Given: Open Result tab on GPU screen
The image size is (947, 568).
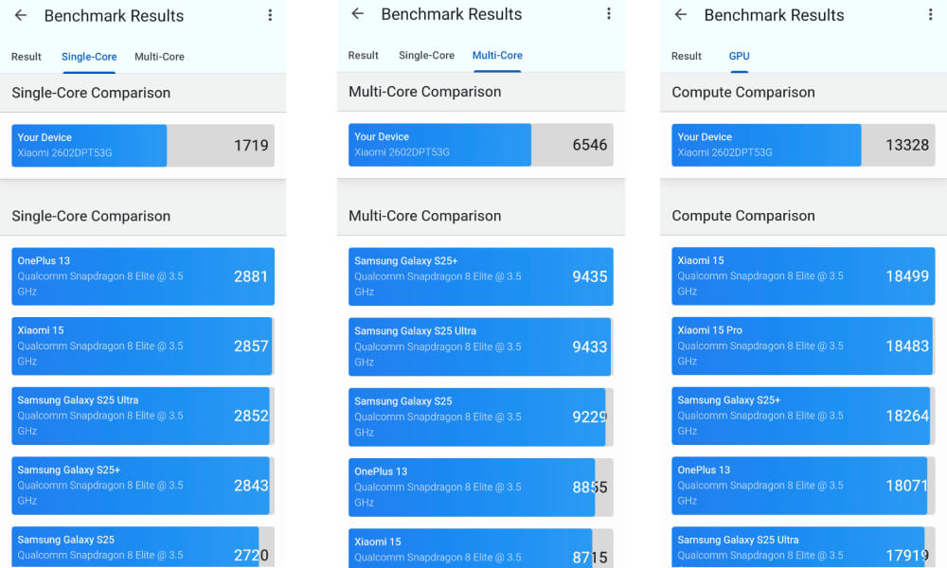Looking at the screenshot, I should 686,56.
